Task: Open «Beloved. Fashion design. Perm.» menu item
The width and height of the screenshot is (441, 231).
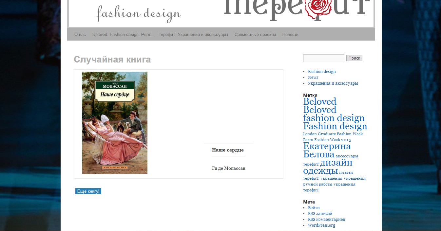Action: pyautogui.click(x=122, y=34)
